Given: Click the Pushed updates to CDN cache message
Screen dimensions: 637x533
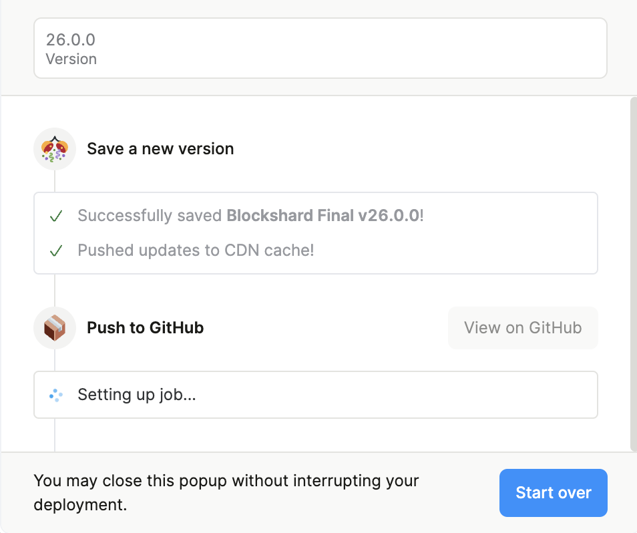Looking at the screenshot, I should (x=196, y=250).
